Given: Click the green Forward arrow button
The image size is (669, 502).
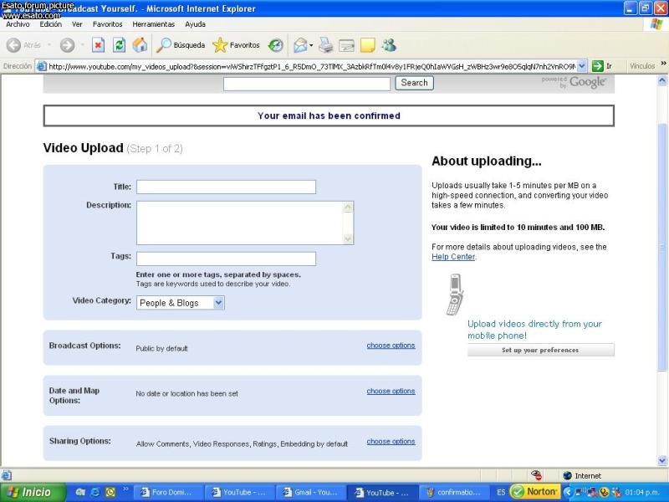Looking at the screenshot, I should (x=67, y=45).
